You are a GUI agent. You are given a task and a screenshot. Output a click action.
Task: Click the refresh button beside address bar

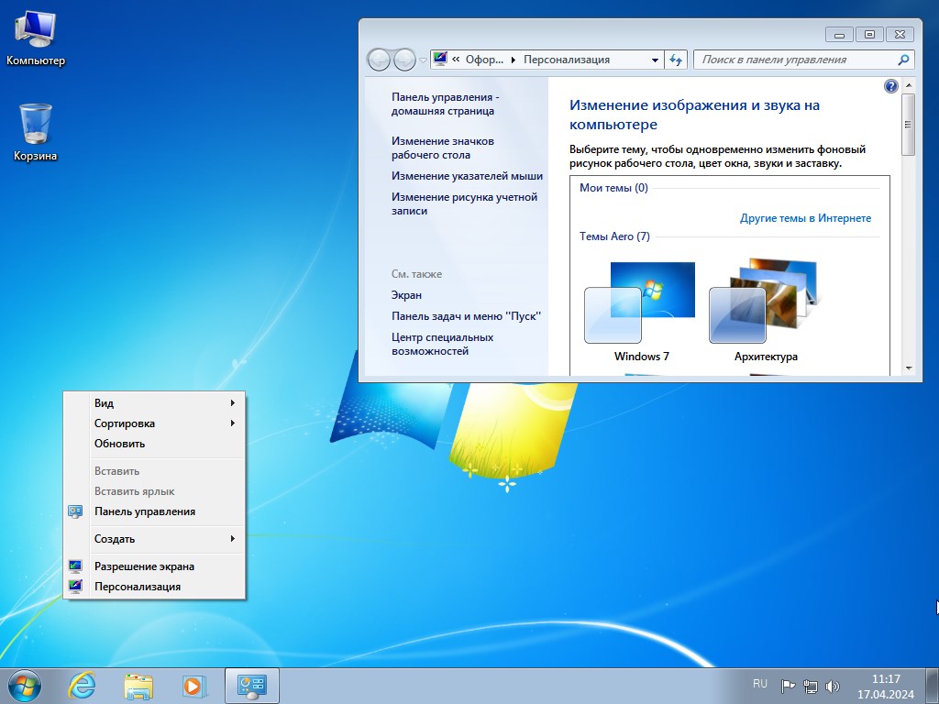[677, 60]
